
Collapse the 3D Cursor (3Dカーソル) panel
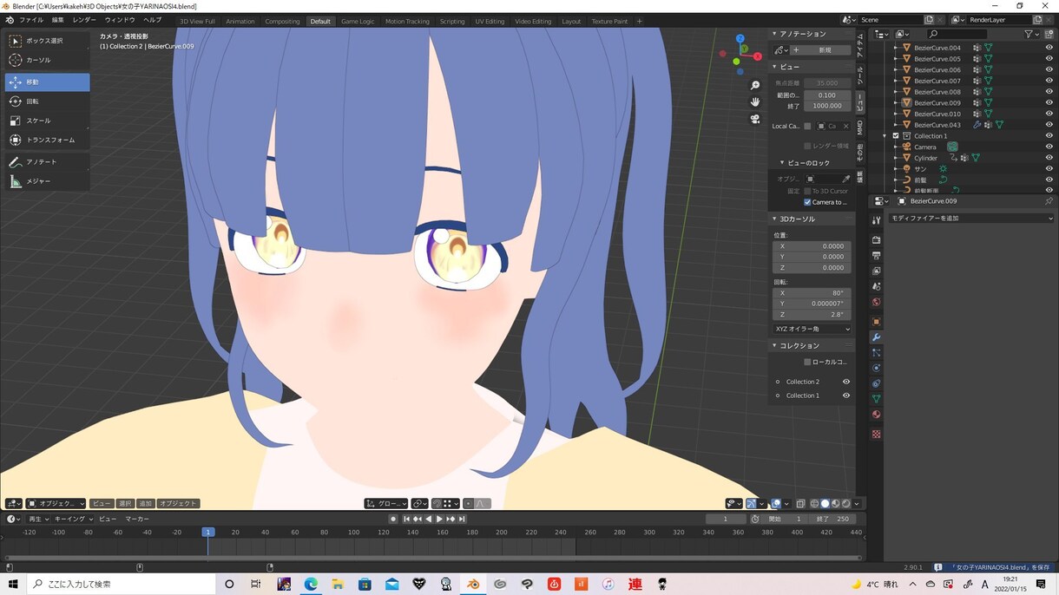click(774, 219)
